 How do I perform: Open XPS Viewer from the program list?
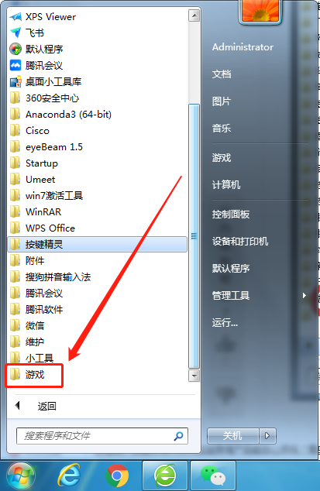(x=43, y=16)
